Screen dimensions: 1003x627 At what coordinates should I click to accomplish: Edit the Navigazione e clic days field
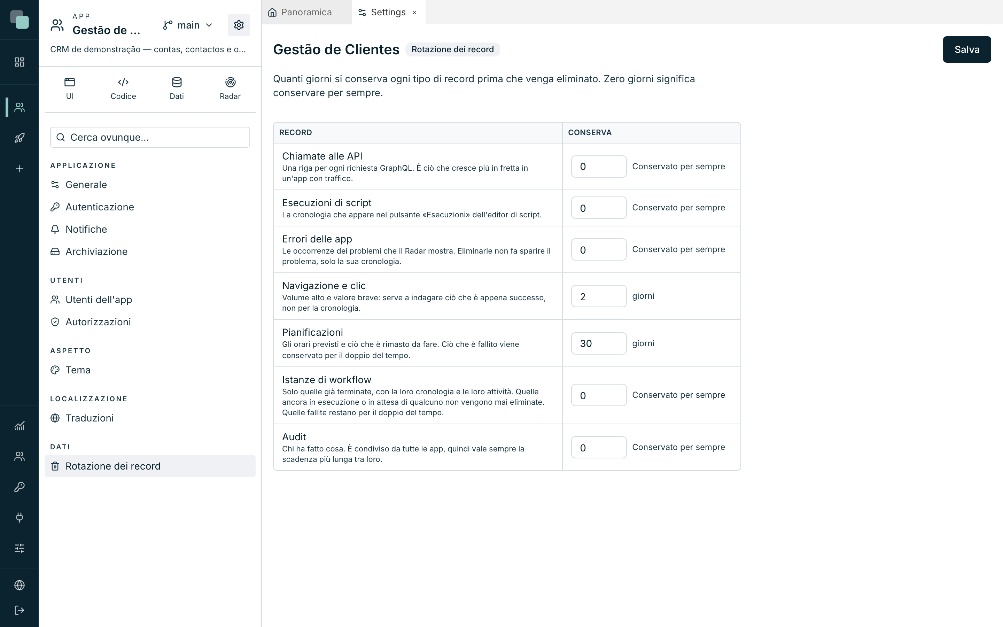click(598, 296)
